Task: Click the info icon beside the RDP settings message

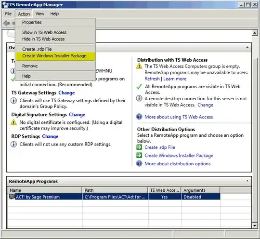Action: tap(13, 144)
